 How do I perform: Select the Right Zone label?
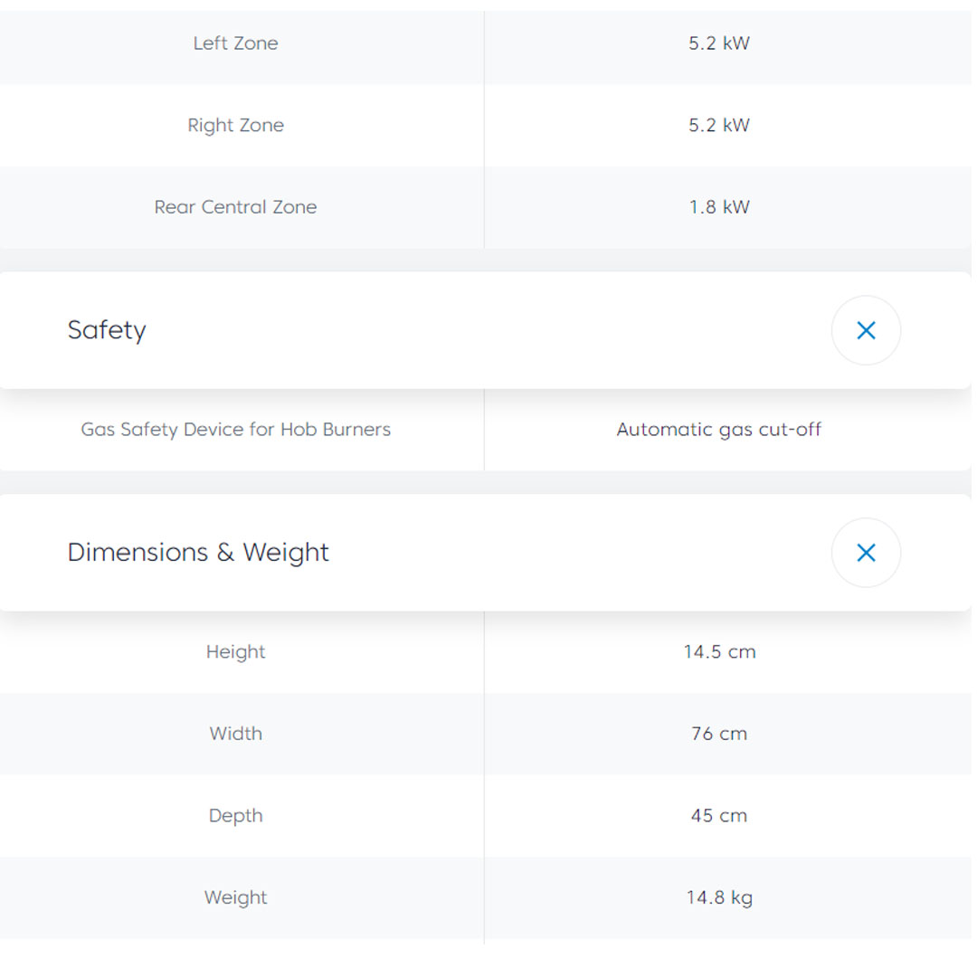tap(235, 126)
